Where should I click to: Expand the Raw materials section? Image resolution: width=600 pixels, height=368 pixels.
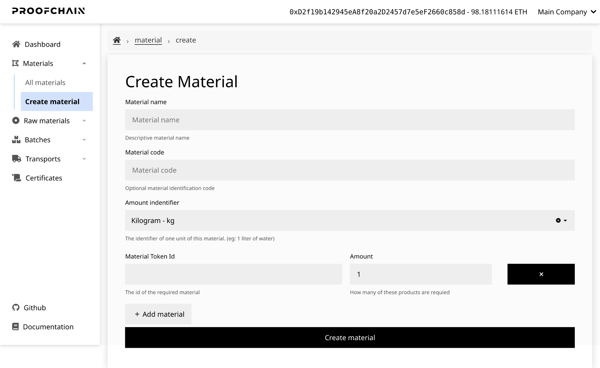click(x=84, y=121)
